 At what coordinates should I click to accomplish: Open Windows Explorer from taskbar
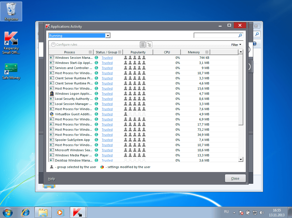point(43,212)
